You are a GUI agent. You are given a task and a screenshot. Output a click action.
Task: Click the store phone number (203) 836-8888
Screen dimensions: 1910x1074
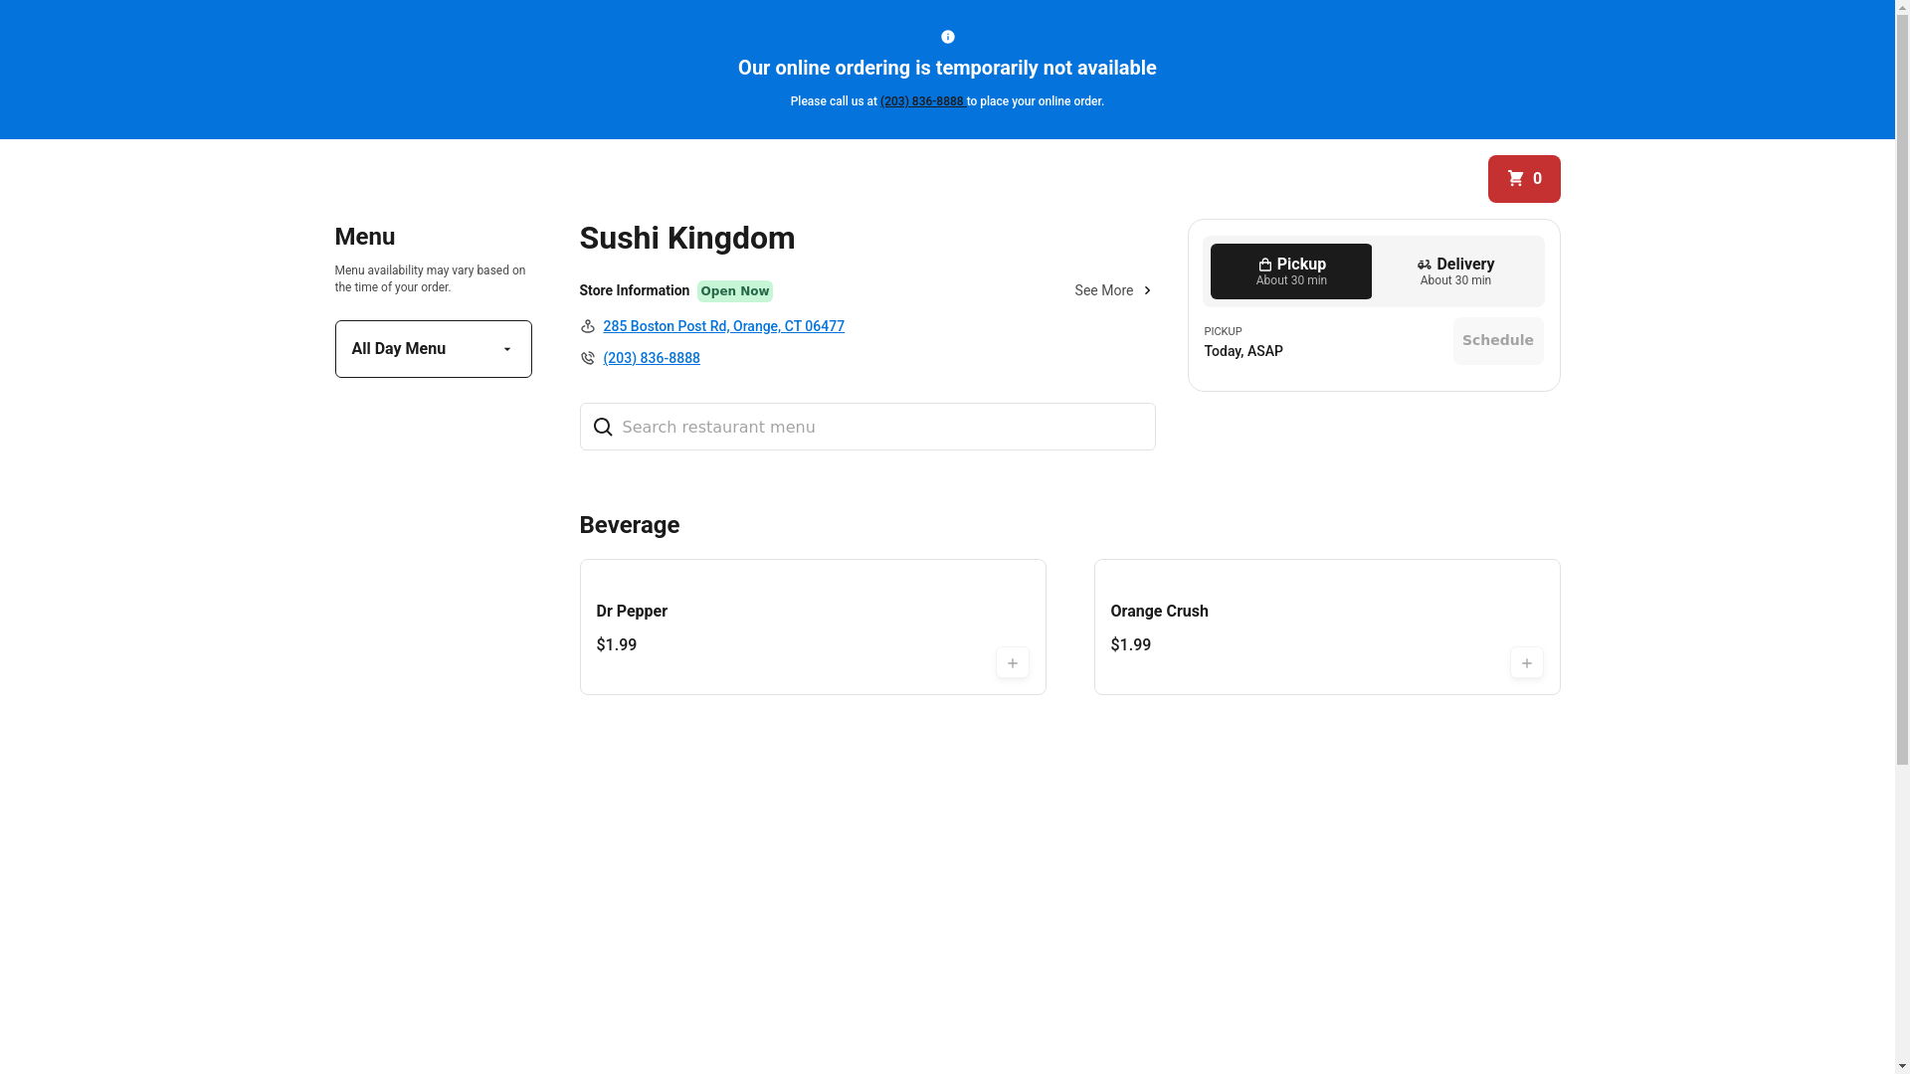point(651,358)
